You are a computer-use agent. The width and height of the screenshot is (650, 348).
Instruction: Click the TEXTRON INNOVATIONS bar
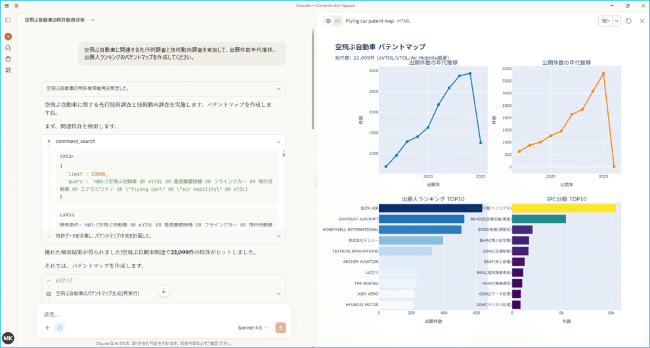pyautogui.click(x=405, y=251)
